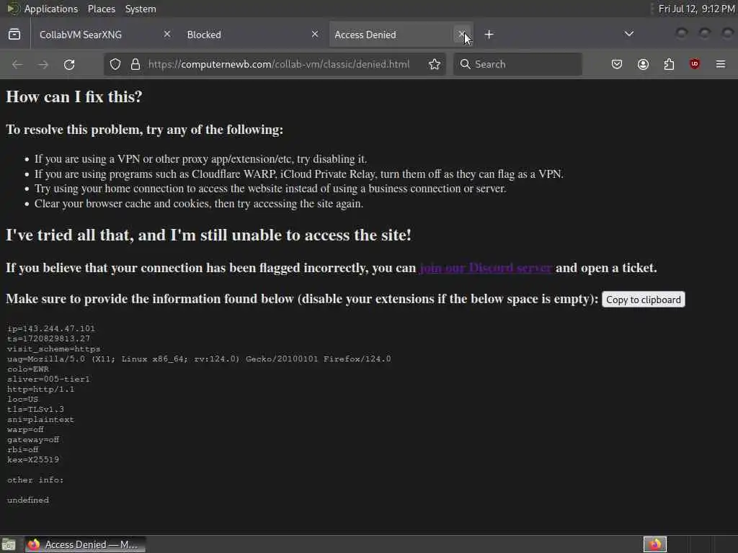Select warp=off text line

(x=25, y=430)
